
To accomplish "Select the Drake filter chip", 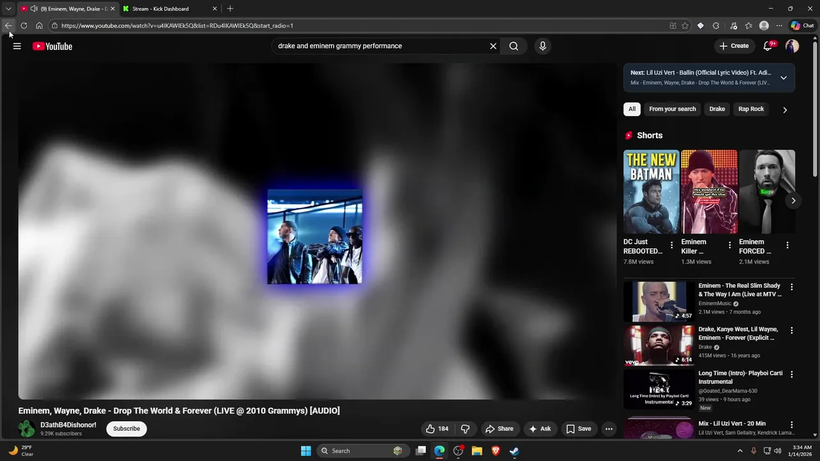I will [717, 109].
